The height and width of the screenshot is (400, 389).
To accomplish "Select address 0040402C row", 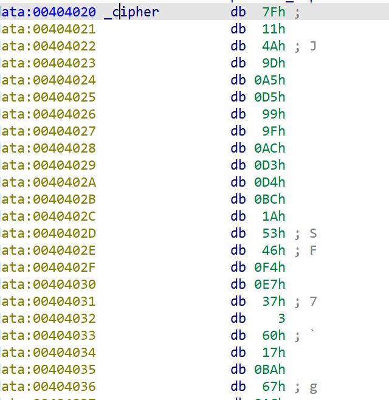I will 49,216.
